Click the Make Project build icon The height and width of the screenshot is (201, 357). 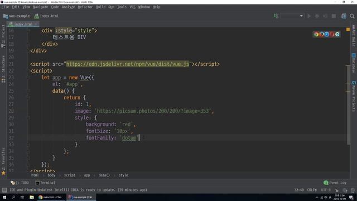[276, 16]
